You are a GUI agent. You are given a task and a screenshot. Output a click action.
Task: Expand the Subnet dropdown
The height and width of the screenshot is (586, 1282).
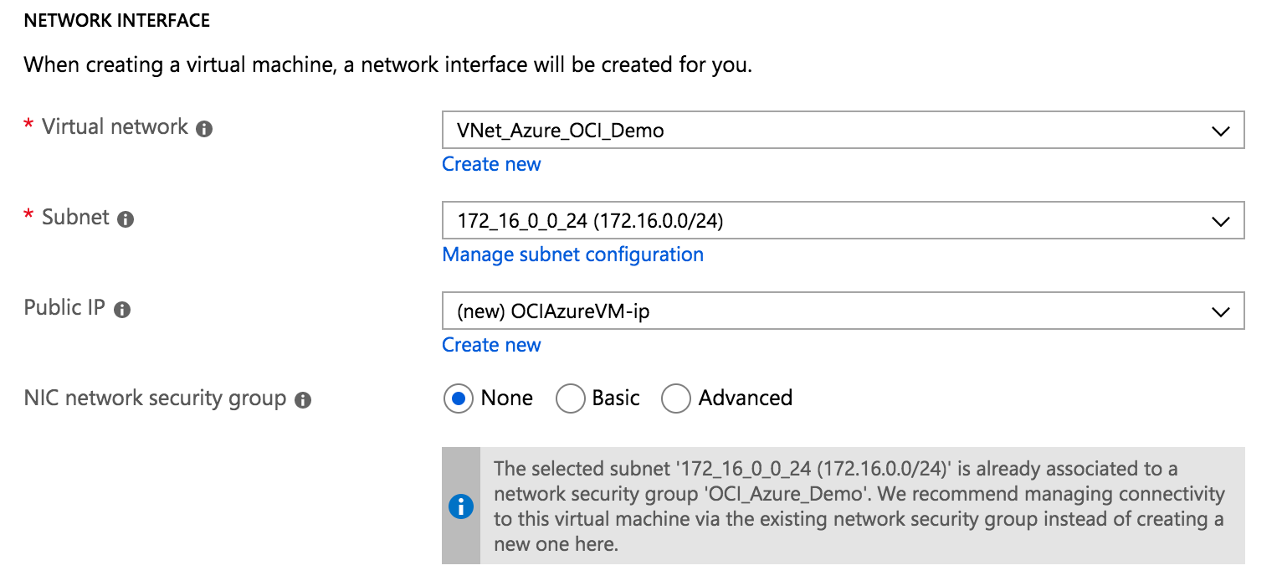tap(842, 221)
